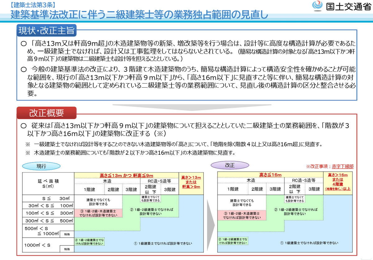This screenshot has height=260, width=373.
Task: Click header 高さ≦13m かつ 軒高≦9m
Action: (127, 176)
